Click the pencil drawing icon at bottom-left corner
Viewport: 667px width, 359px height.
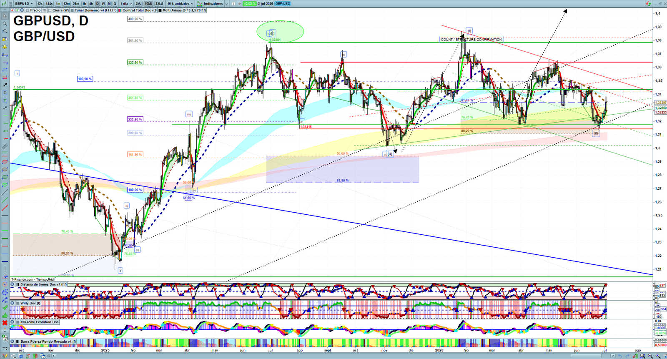tap(5, 356)
